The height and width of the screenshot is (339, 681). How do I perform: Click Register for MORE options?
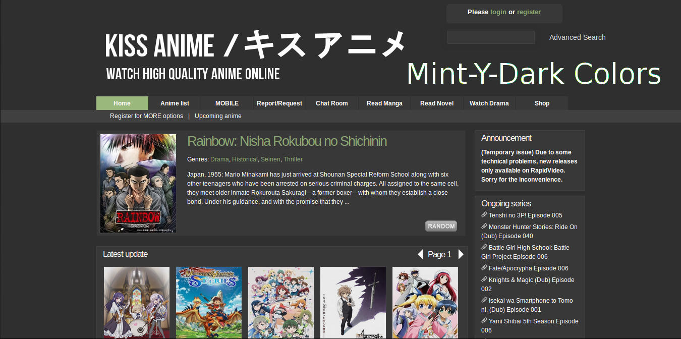[x=146, y=116]
